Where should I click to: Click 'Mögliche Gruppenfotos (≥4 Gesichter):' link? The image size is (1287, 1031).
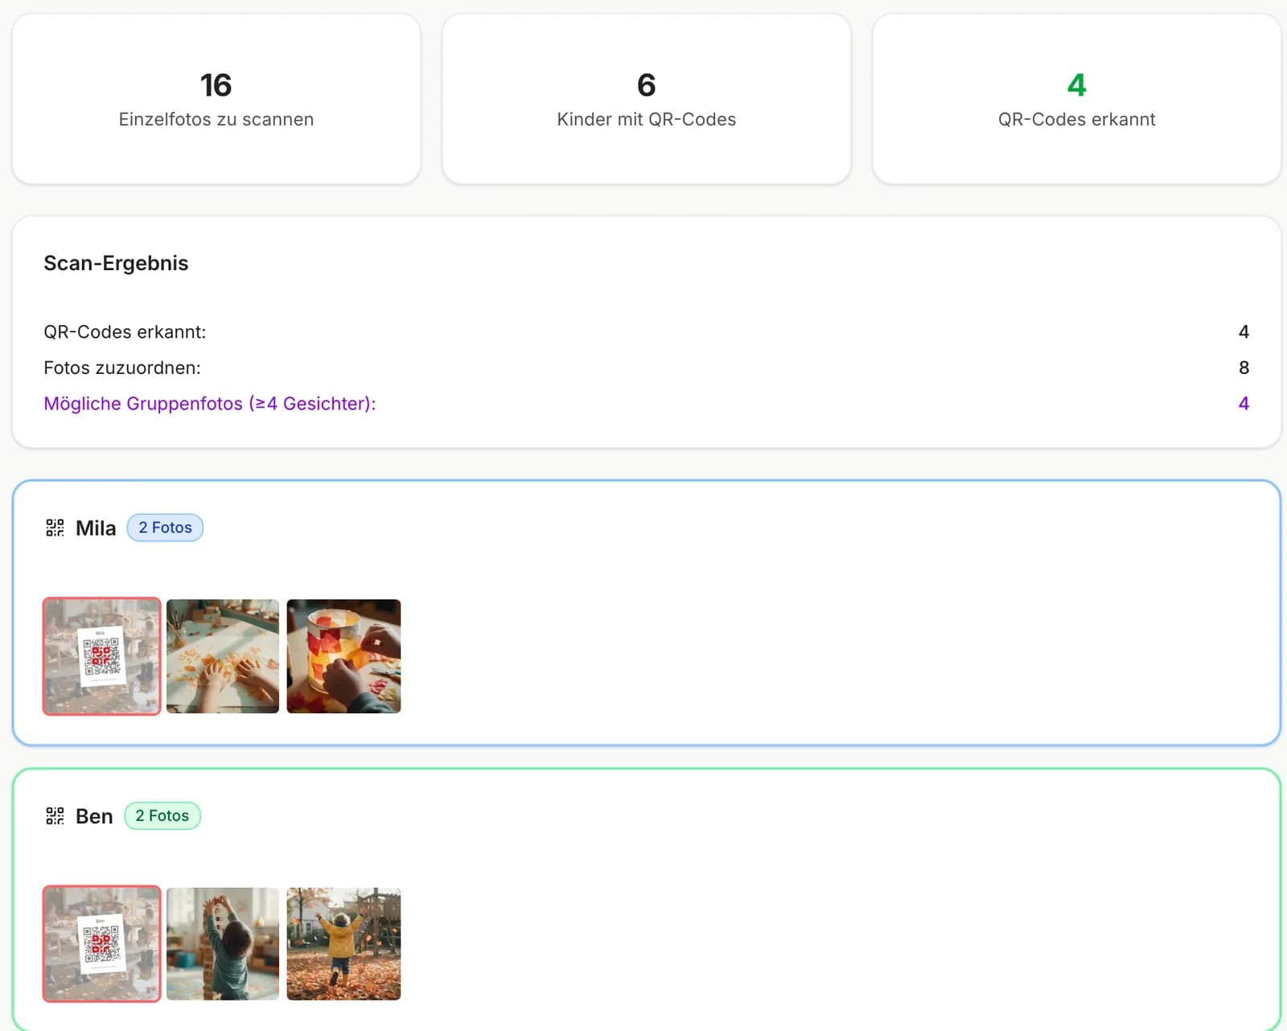point(210,404)
